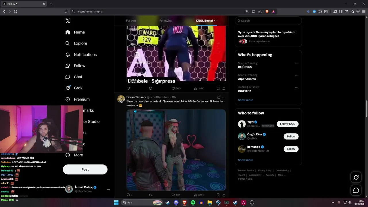
Task: Click Follow back next to Yiğit
Action: point(287,124)
